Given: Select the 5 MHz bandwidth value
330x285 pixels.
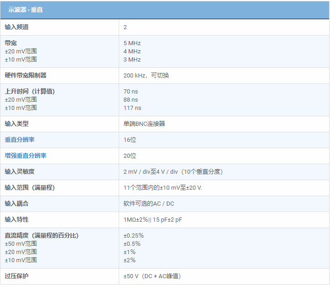Looking at the screenshot, I should pyautogui.click(x=132, y=43).
